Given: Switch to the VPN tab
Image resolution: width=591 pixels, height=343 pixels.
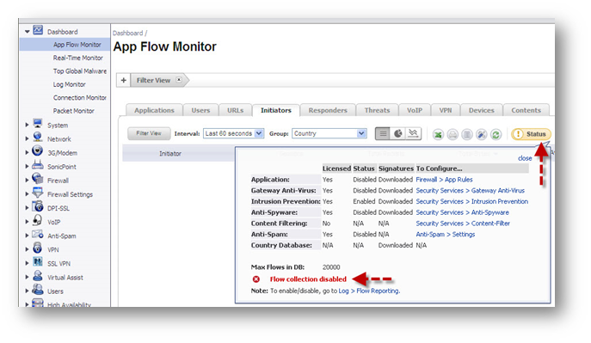Looking at the screenshot, I should (446, 110).
